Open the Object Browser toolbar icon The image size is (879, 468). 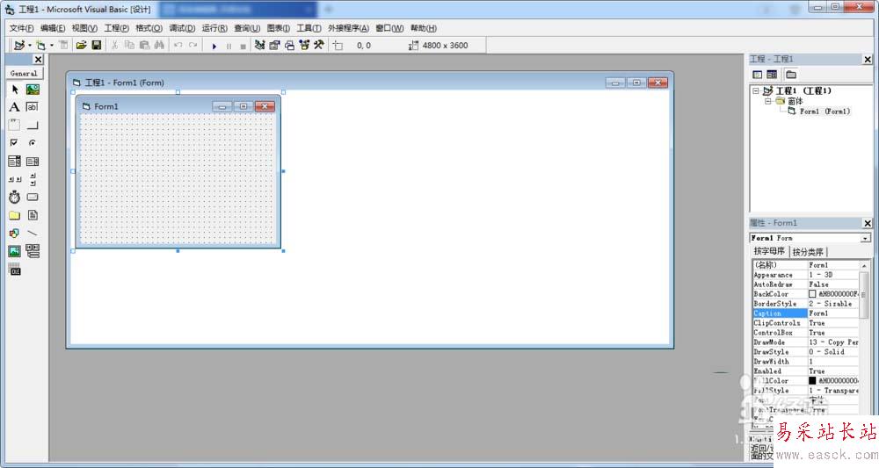point(304,46)
